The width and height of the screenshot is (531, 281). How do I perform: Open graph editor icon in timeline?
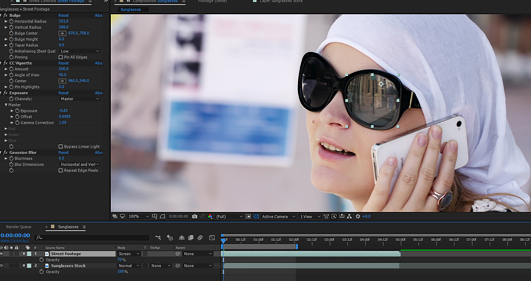(x=212, y=238)
